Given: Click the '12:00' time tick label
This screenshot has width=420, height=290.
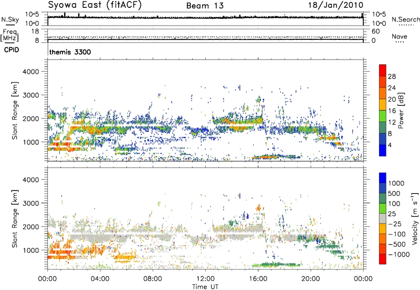Looking at the screenshot, I should tap(205, 279).
